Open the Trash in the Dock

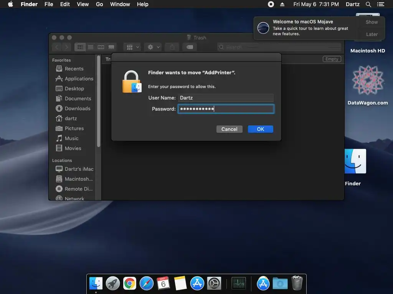[x=297, y=283]
